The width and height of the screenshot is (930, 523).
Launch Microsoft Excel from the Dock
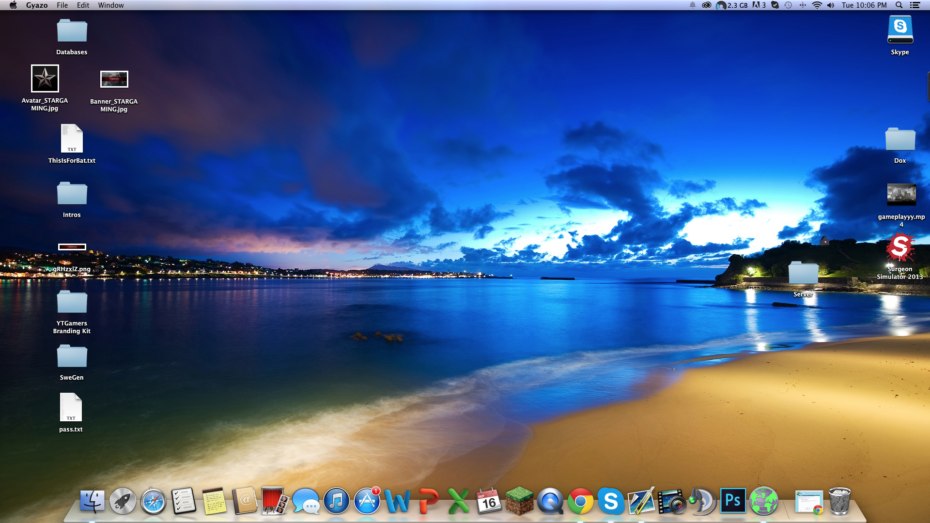point(458,501)
